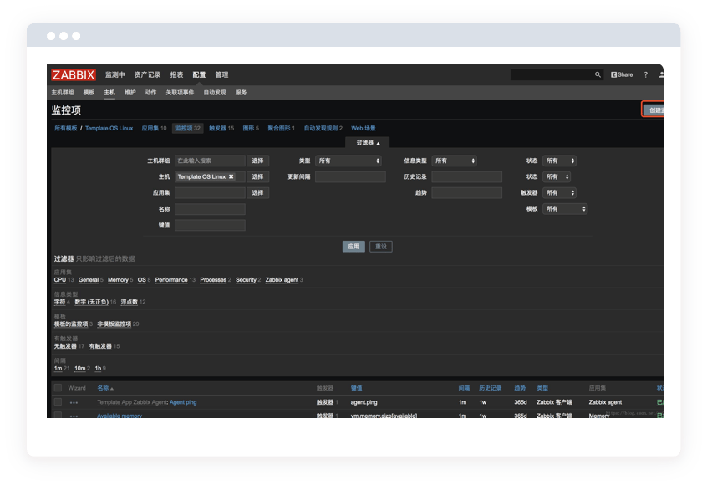
Task: Focus the 主机群组 search field
Action: point(210,161)
